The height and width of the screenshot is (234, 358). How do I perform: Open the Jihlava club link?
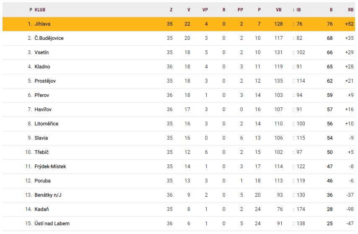42,24
